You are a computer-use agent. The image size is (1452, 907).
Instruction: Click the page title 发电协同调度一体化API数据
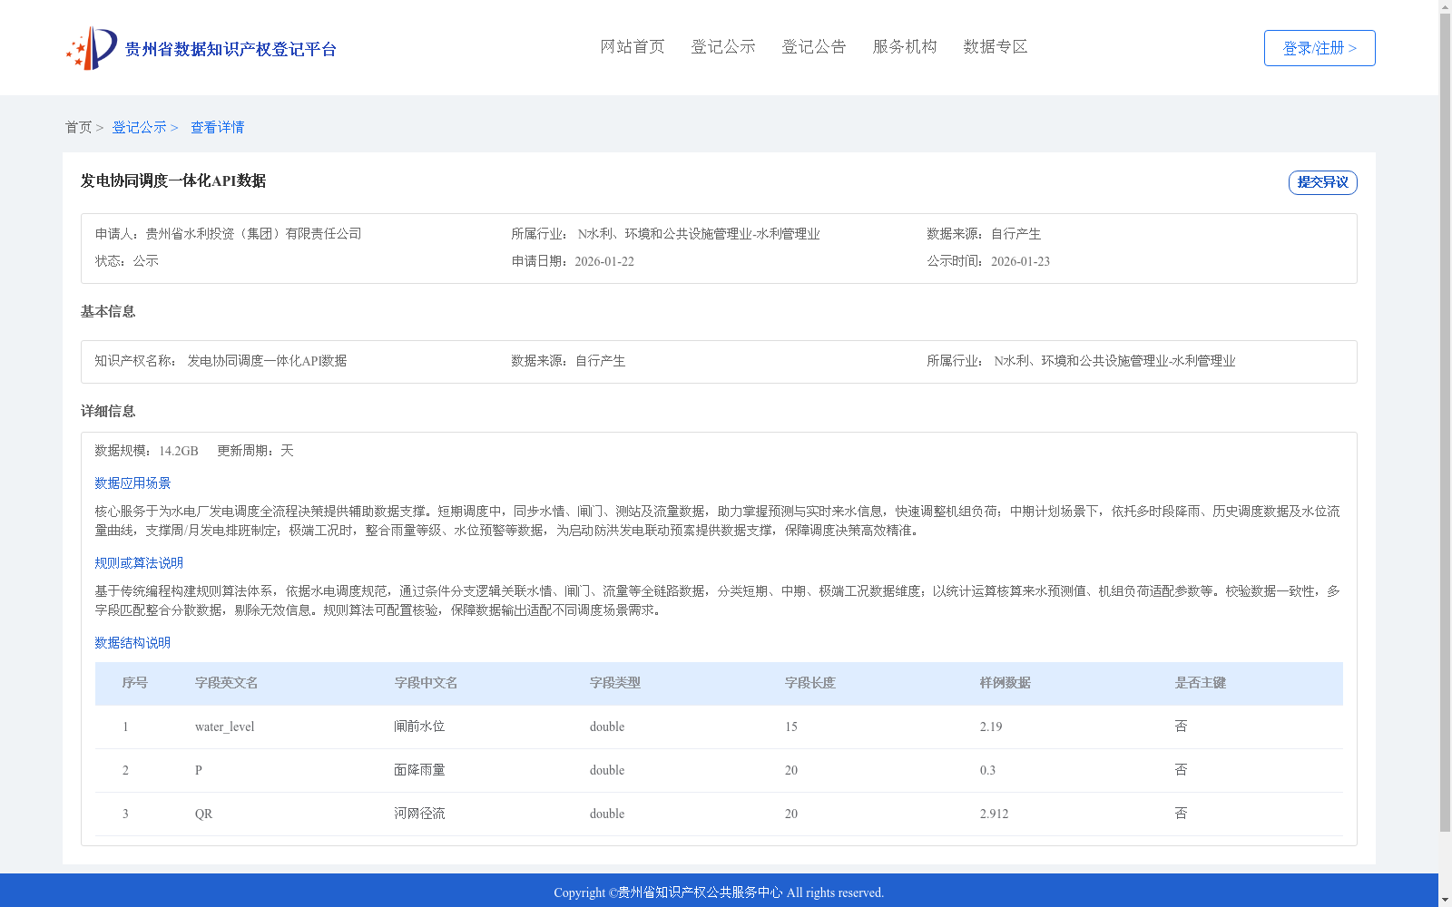tap(173, 181)
